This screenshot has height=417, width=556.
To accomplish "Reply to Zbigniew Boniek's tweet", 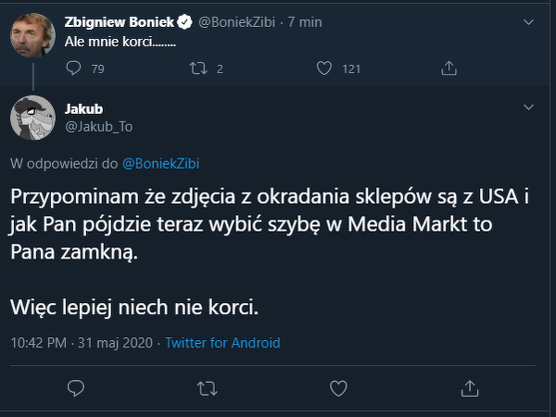I will [75, 68].
